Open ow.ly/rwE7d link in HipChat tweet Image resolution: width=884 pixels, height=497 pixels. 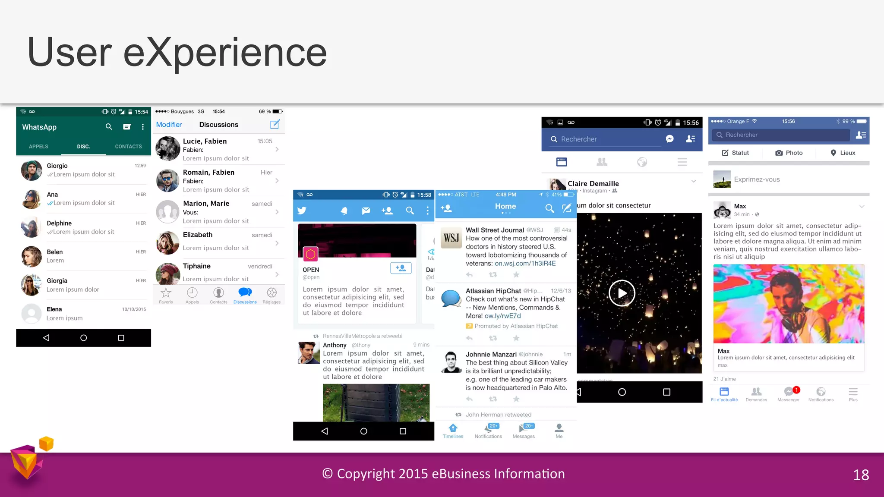502,316
